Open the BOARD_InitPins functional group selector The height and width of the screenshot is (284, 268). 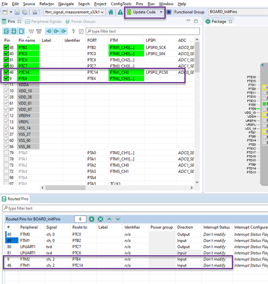(x=238, y=12)
